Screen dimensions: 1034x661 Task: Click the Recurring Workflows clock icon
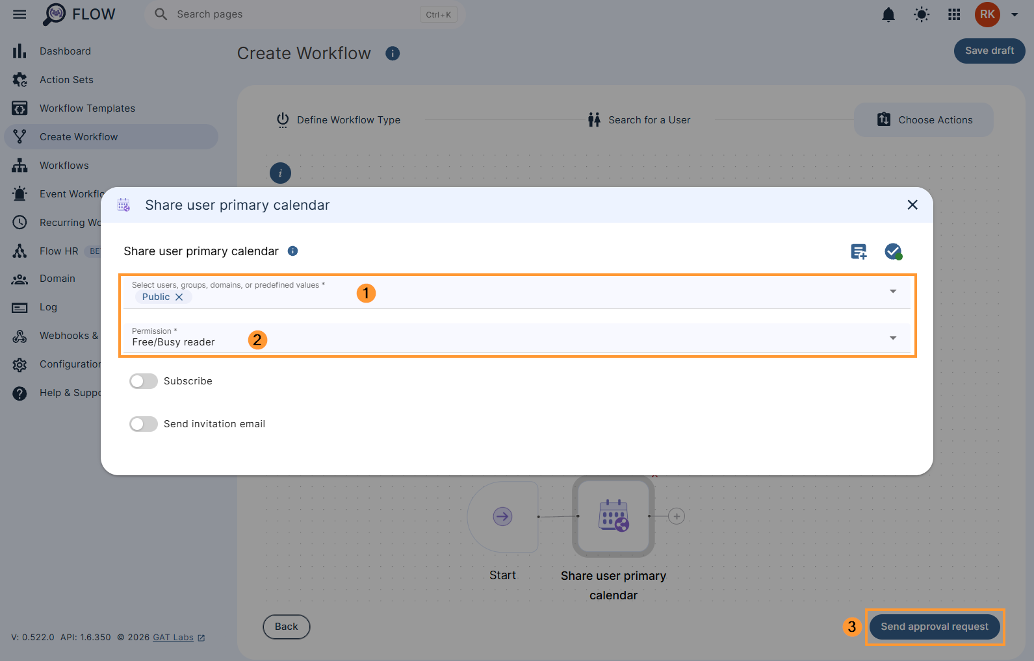[x=19, y=222]
